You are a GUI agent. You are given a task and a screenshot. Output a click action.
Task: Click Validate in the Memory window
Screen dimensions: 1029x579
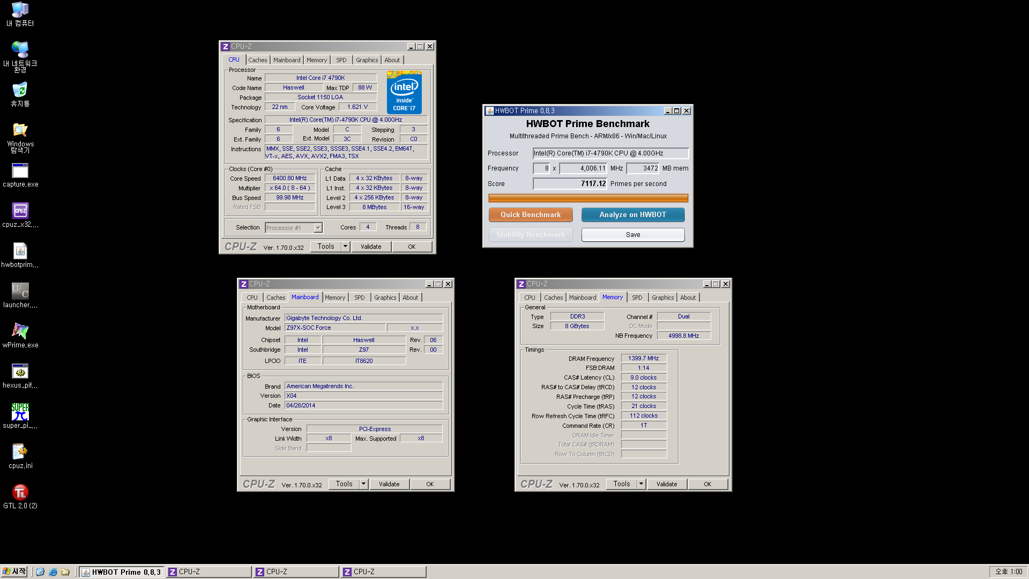tap(667, 484)
